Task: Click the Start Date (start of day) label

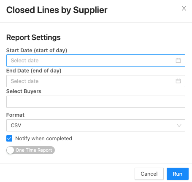Action: pos(37,51)
